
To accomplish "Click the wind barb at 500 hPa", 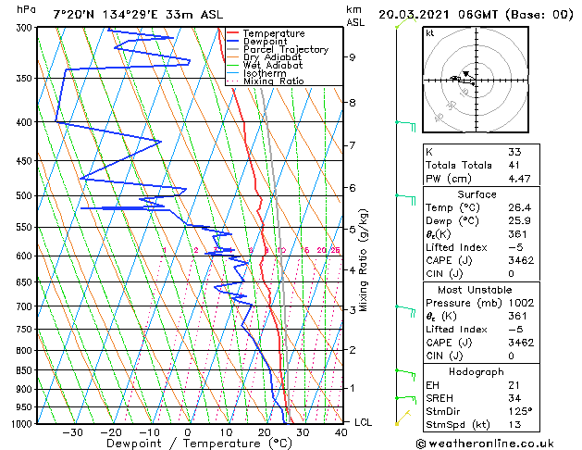I will click(x=405, y=199).
